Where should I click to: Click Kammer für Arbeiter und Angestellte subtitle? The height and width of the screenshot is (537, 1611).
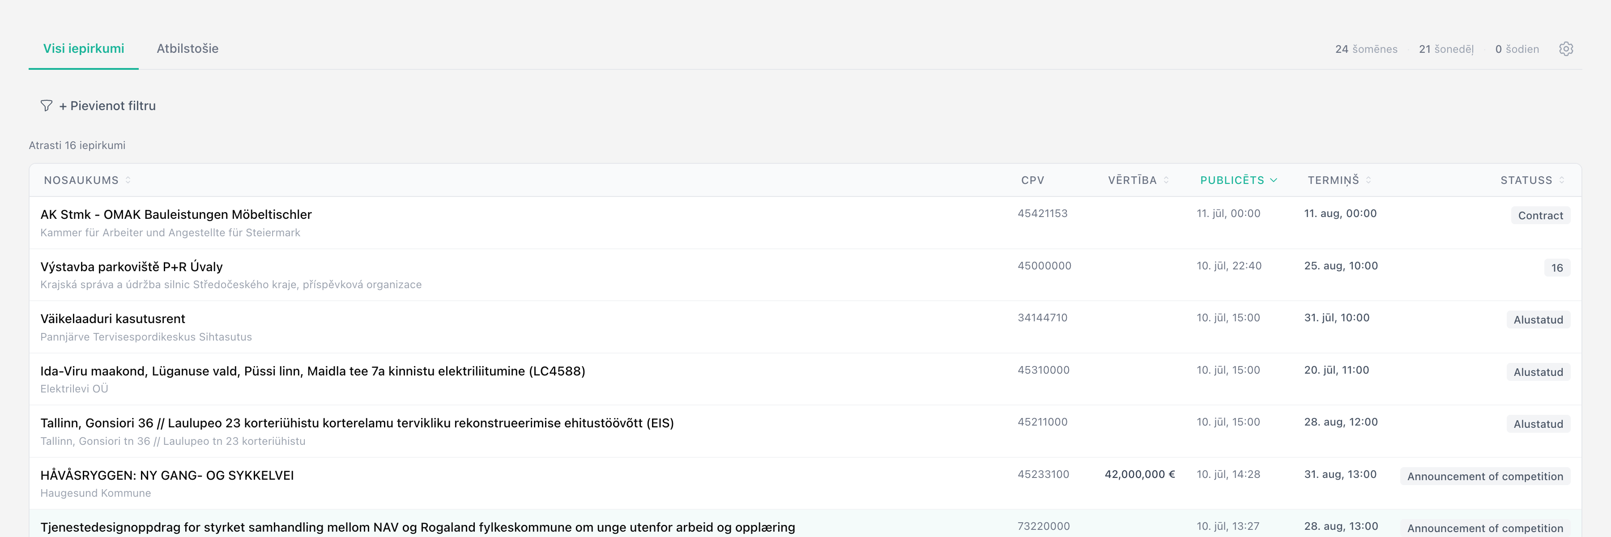pyautogui.click(x=170, y=233)
